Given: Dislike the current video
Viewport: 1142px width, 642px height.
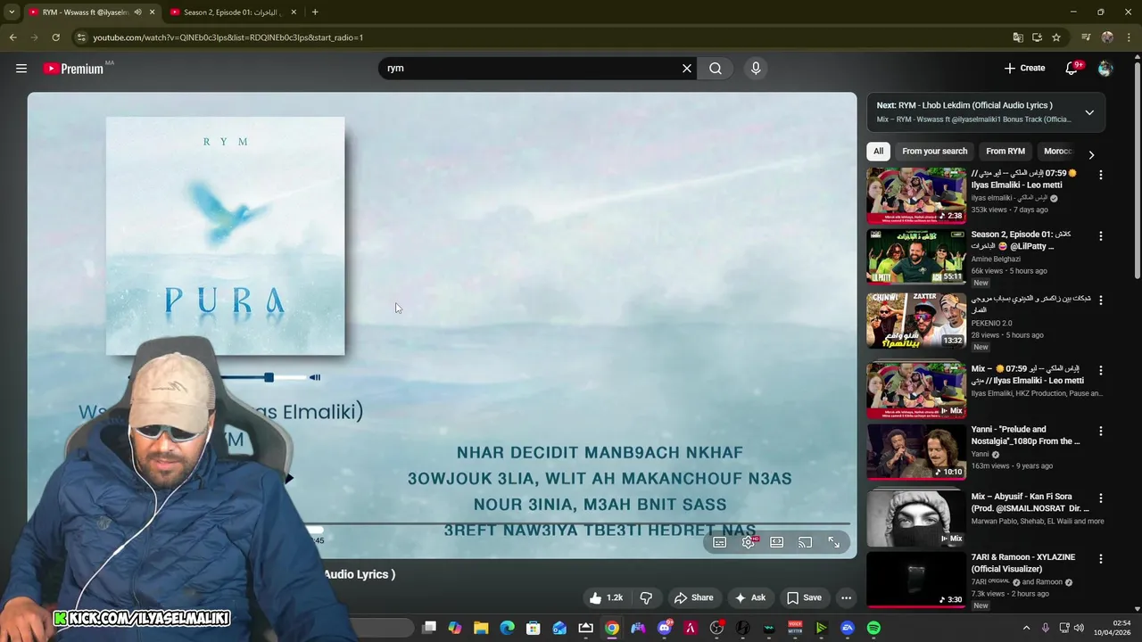Looking at the screenshot, I should coord(647,597).
